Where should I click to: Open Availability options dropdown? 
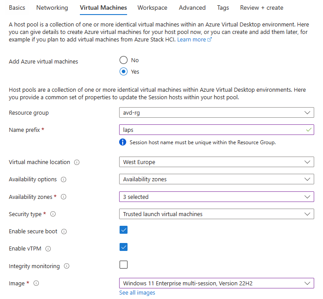coord(217,179)
